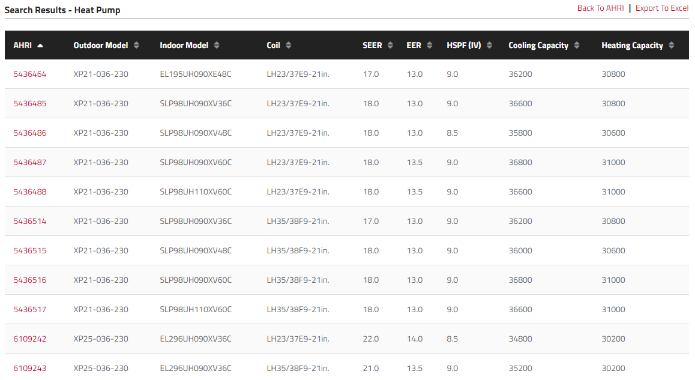Viewport: 695px width, 380px height.
Task: Select heating capacity 30600 in row 5436515
Action: [613, 250]
